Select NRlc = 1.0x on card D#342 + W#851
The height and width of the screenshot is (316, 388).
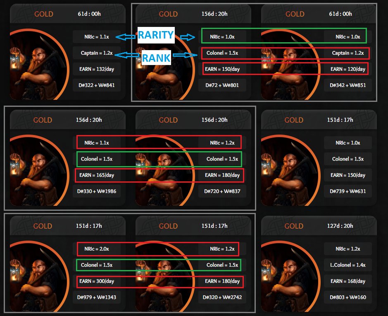point(348,37)
